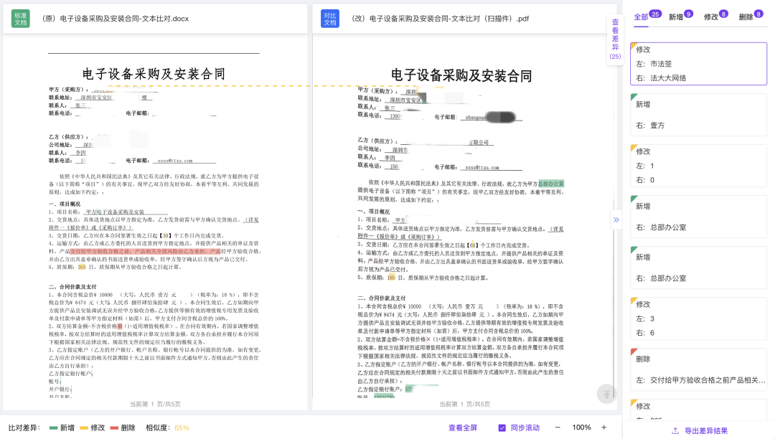Collapse the panel via the chevron divider
The width and height of the screenshot is (775, 439).
(616, 220)
